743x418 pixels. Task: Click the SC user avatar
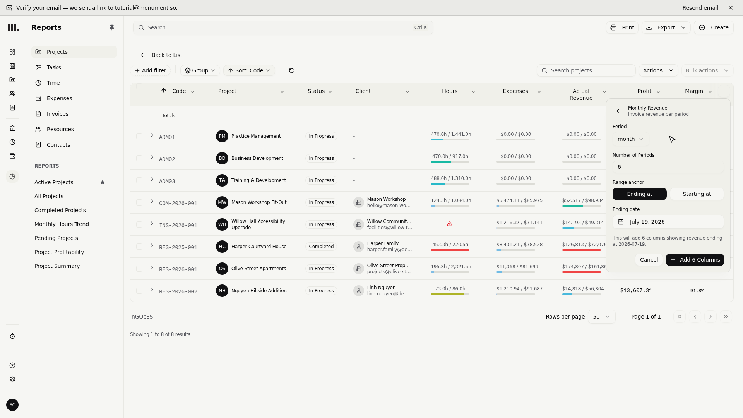12,405
